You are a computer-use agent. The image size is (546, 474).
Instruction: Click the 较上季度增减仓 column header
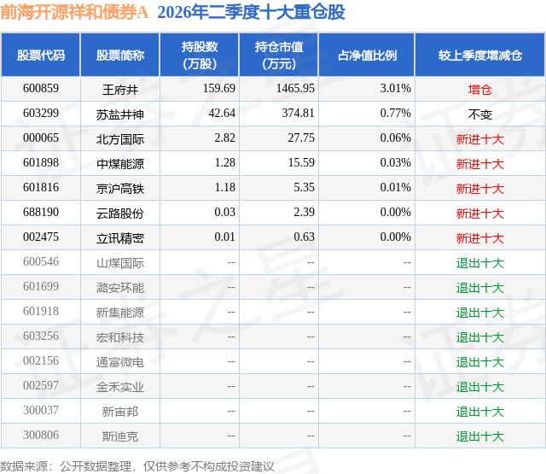[x=480, y=55]
